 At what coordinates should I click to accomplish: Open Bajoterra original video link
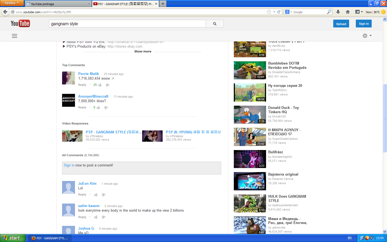(x=283, y=174)
